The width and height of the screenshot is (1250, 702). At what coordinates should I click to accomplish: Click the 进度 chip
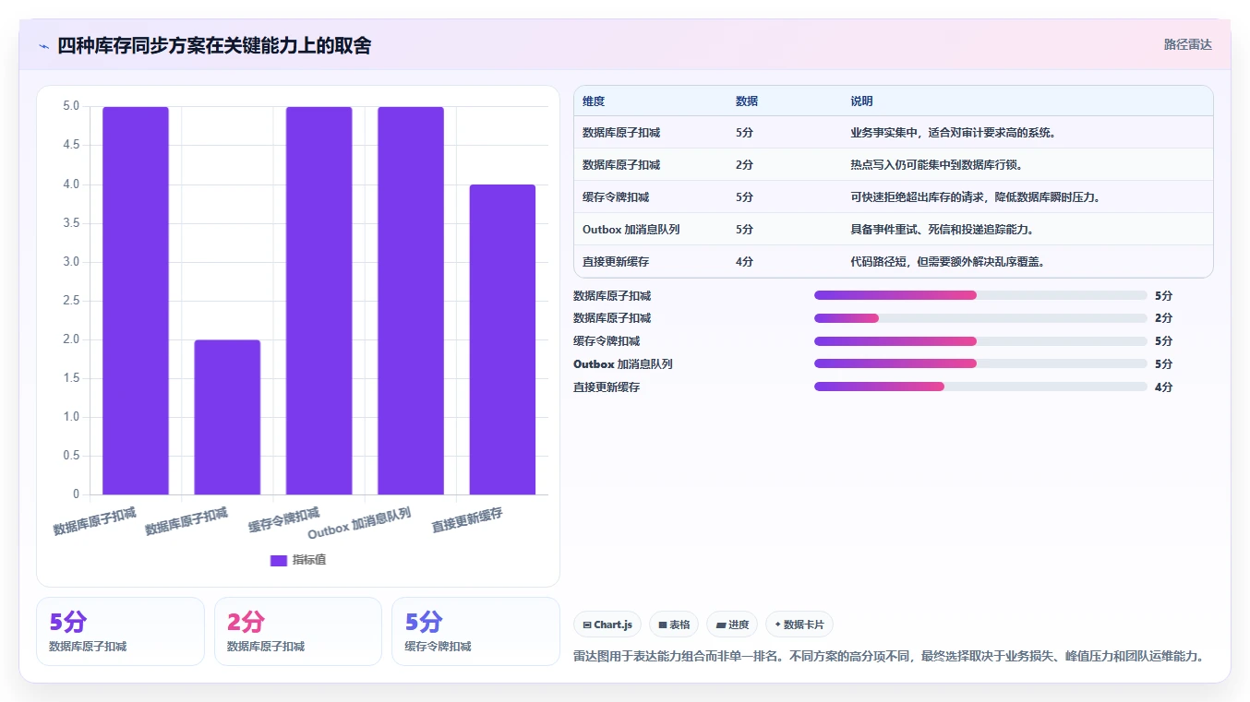732,625
